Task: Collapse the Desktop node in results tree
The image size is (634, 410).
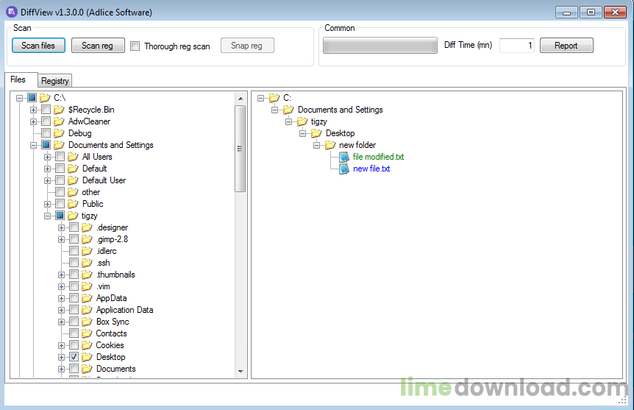Action: pos(302,133)
